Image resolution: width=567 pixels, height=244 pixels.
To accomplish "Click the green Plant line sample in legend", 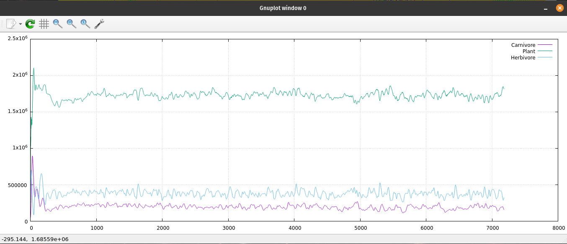I will point(545,51).
